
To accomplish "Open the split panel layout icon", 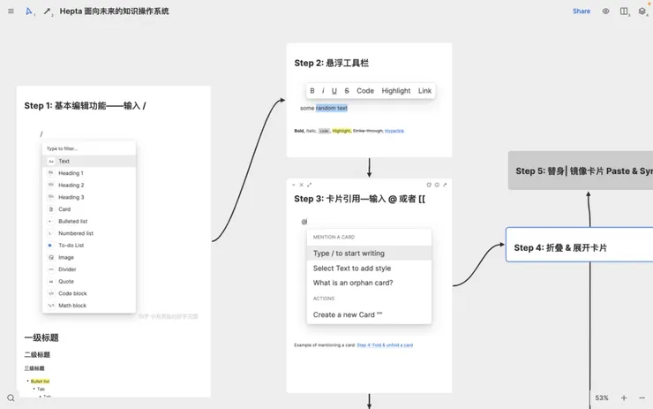I will coord(623,11).
